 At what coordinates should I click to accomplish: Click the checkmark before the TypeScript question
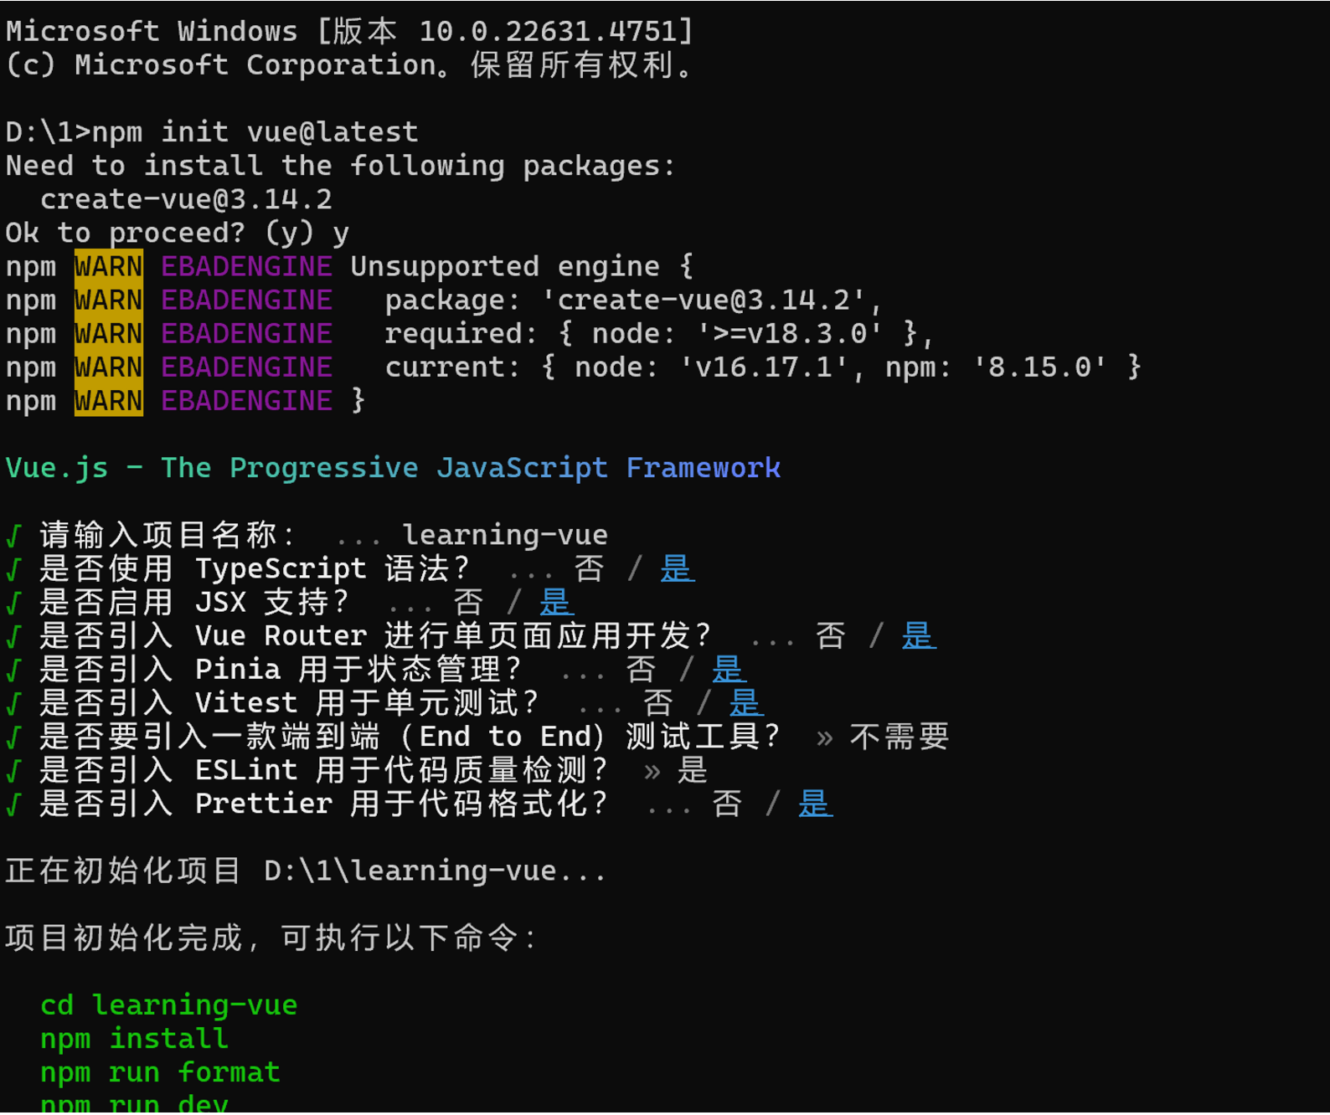point(13,569)
